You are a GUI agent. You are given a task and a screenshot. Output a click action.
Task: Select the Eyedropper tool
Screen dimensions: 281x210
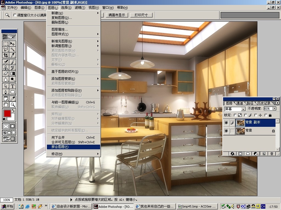[13, 99]
